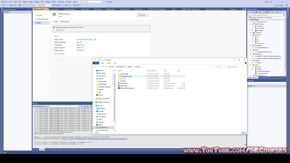Click the Help icon in File Explorer
290x163 pixels.
(246, 63)
